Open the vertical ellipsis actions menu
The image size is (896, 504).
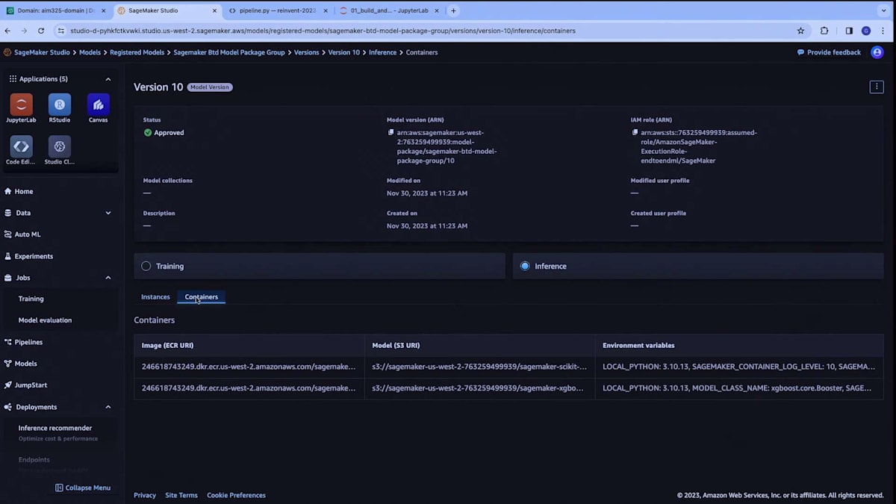click(877, 87)
